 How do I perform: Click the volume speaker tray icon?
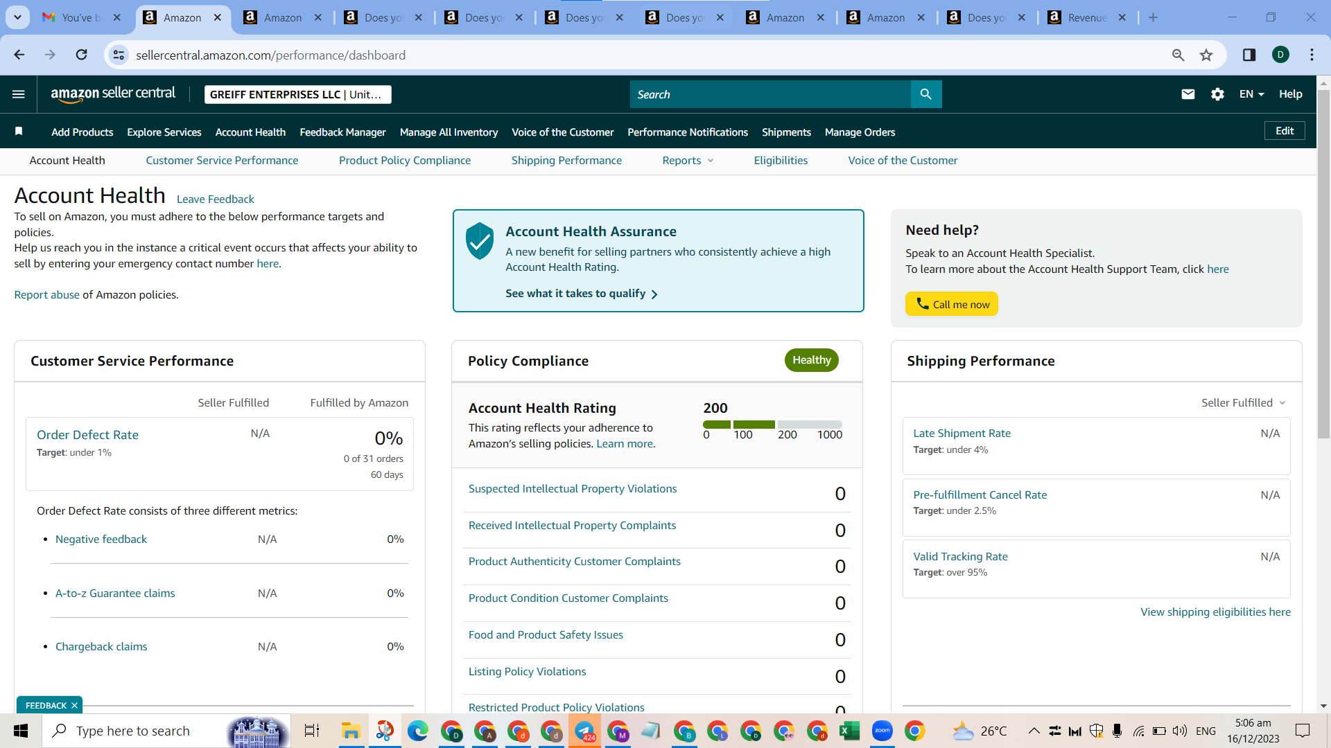(1179, 731)
